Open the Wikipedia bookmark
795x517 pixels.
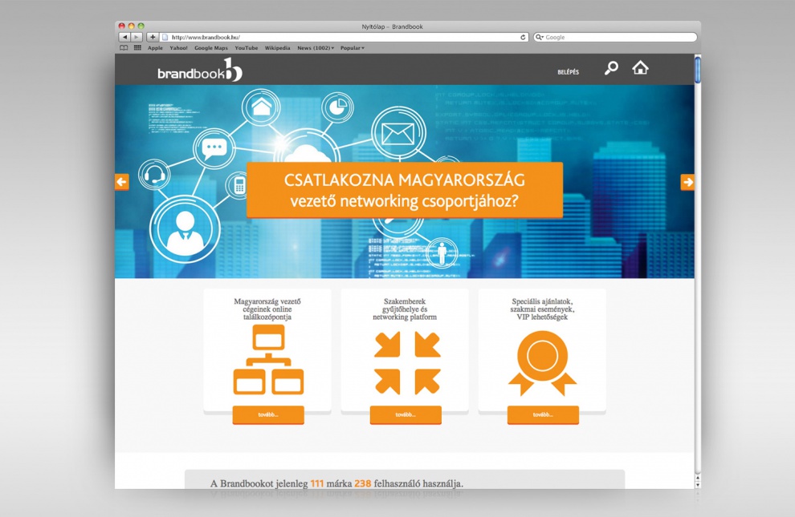click(277, 48)
